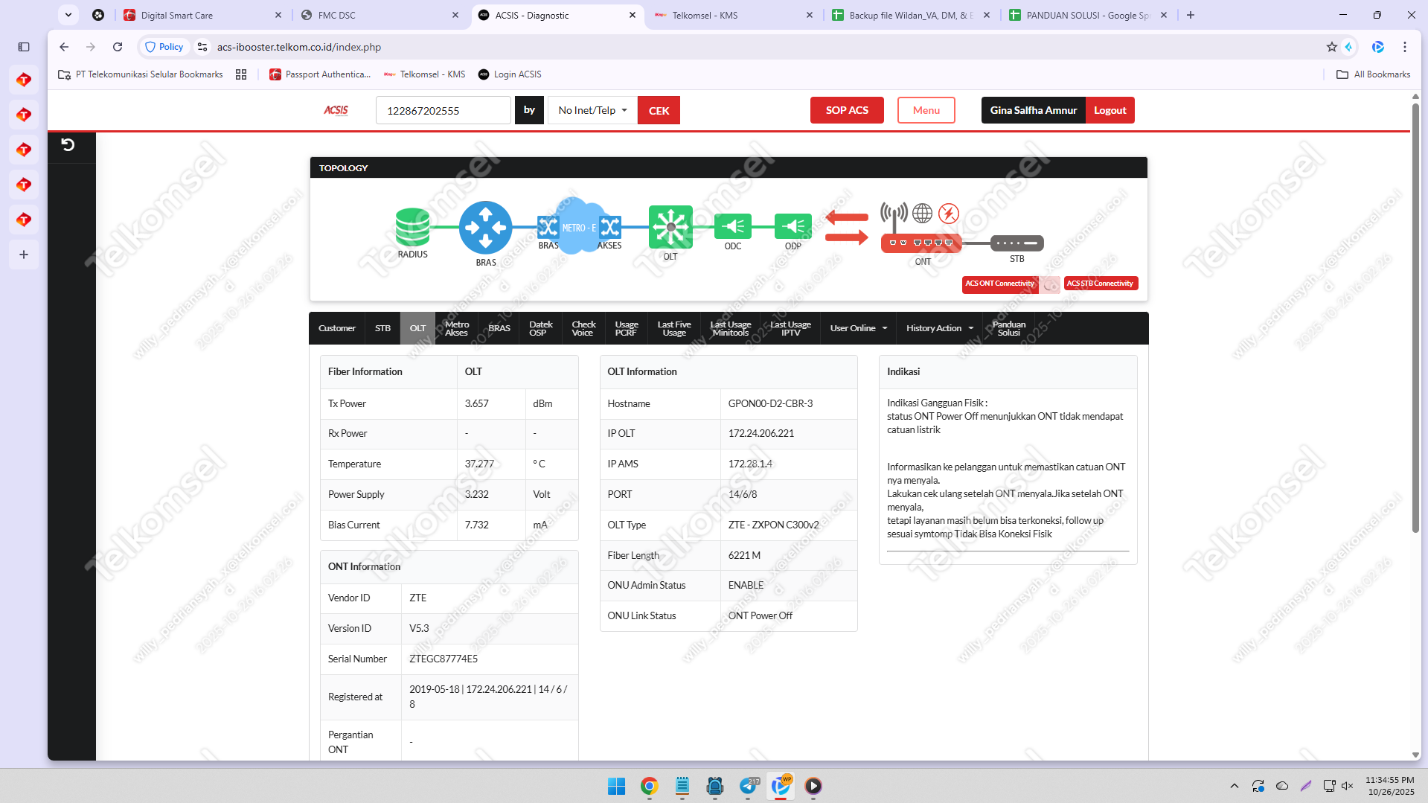
Task: Open the new tab plus button
Action: 1191,15
